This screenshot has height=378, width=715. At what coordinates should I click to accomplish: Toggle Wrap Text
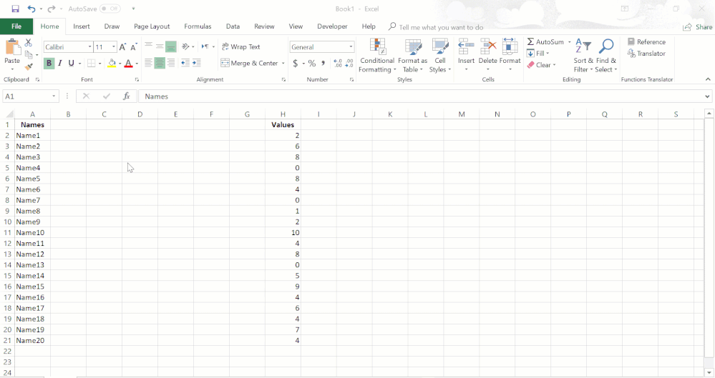click(x=240, y=46)
